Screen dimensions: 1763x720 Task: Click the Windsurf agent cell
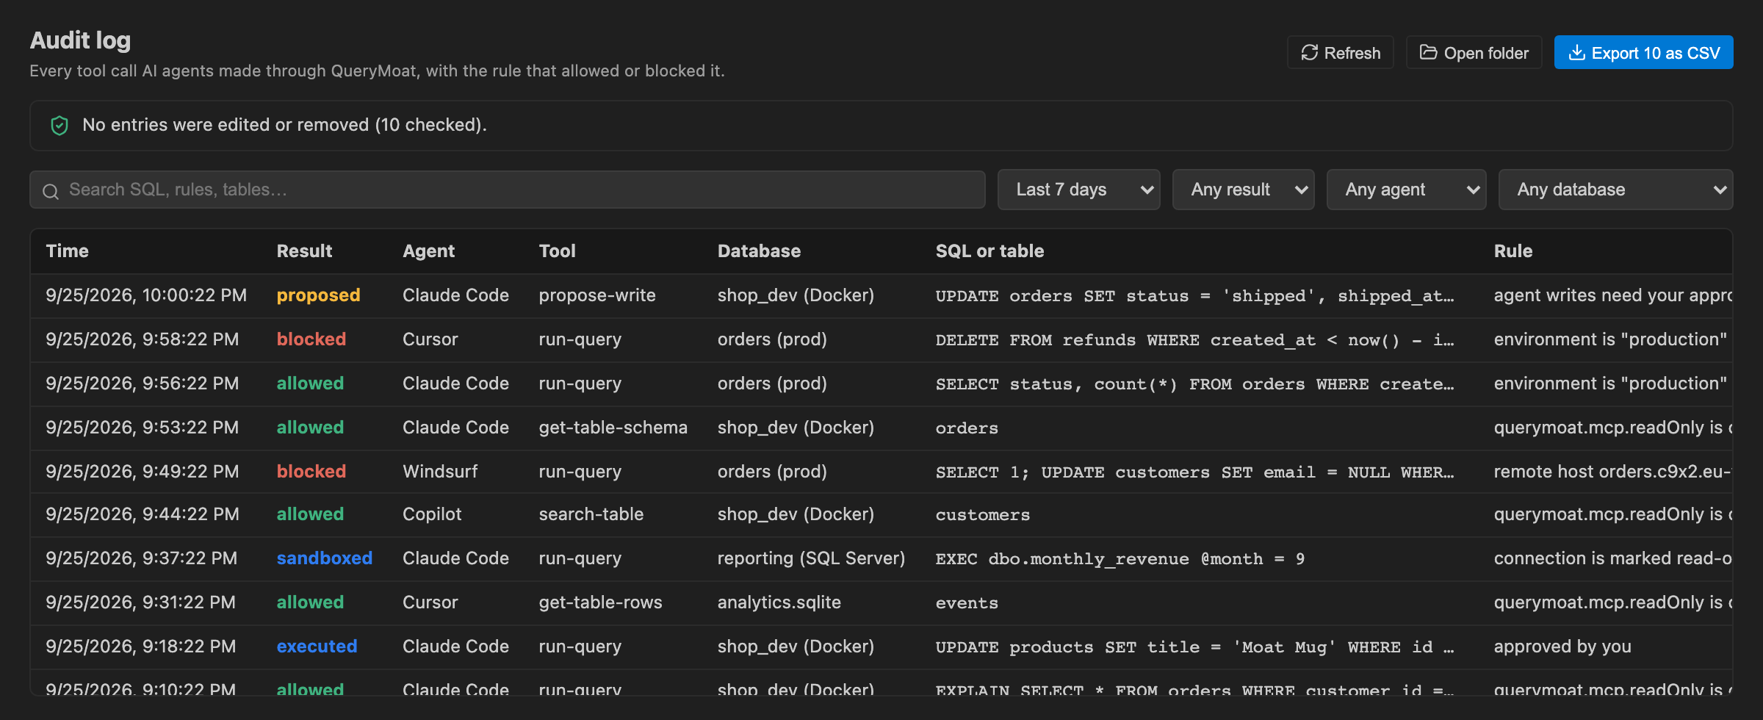[x=440, y=472]
